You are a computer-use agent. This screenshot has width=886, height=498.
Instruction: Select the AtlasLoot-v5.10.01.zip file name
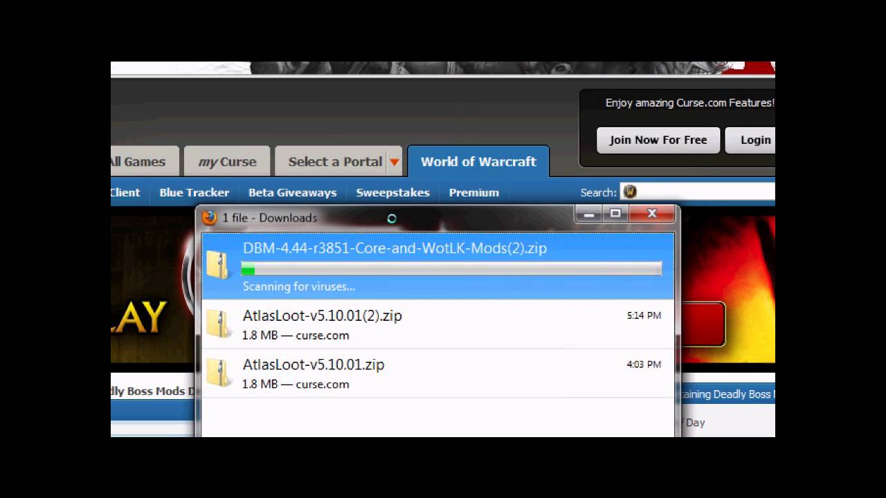[313, 365]
